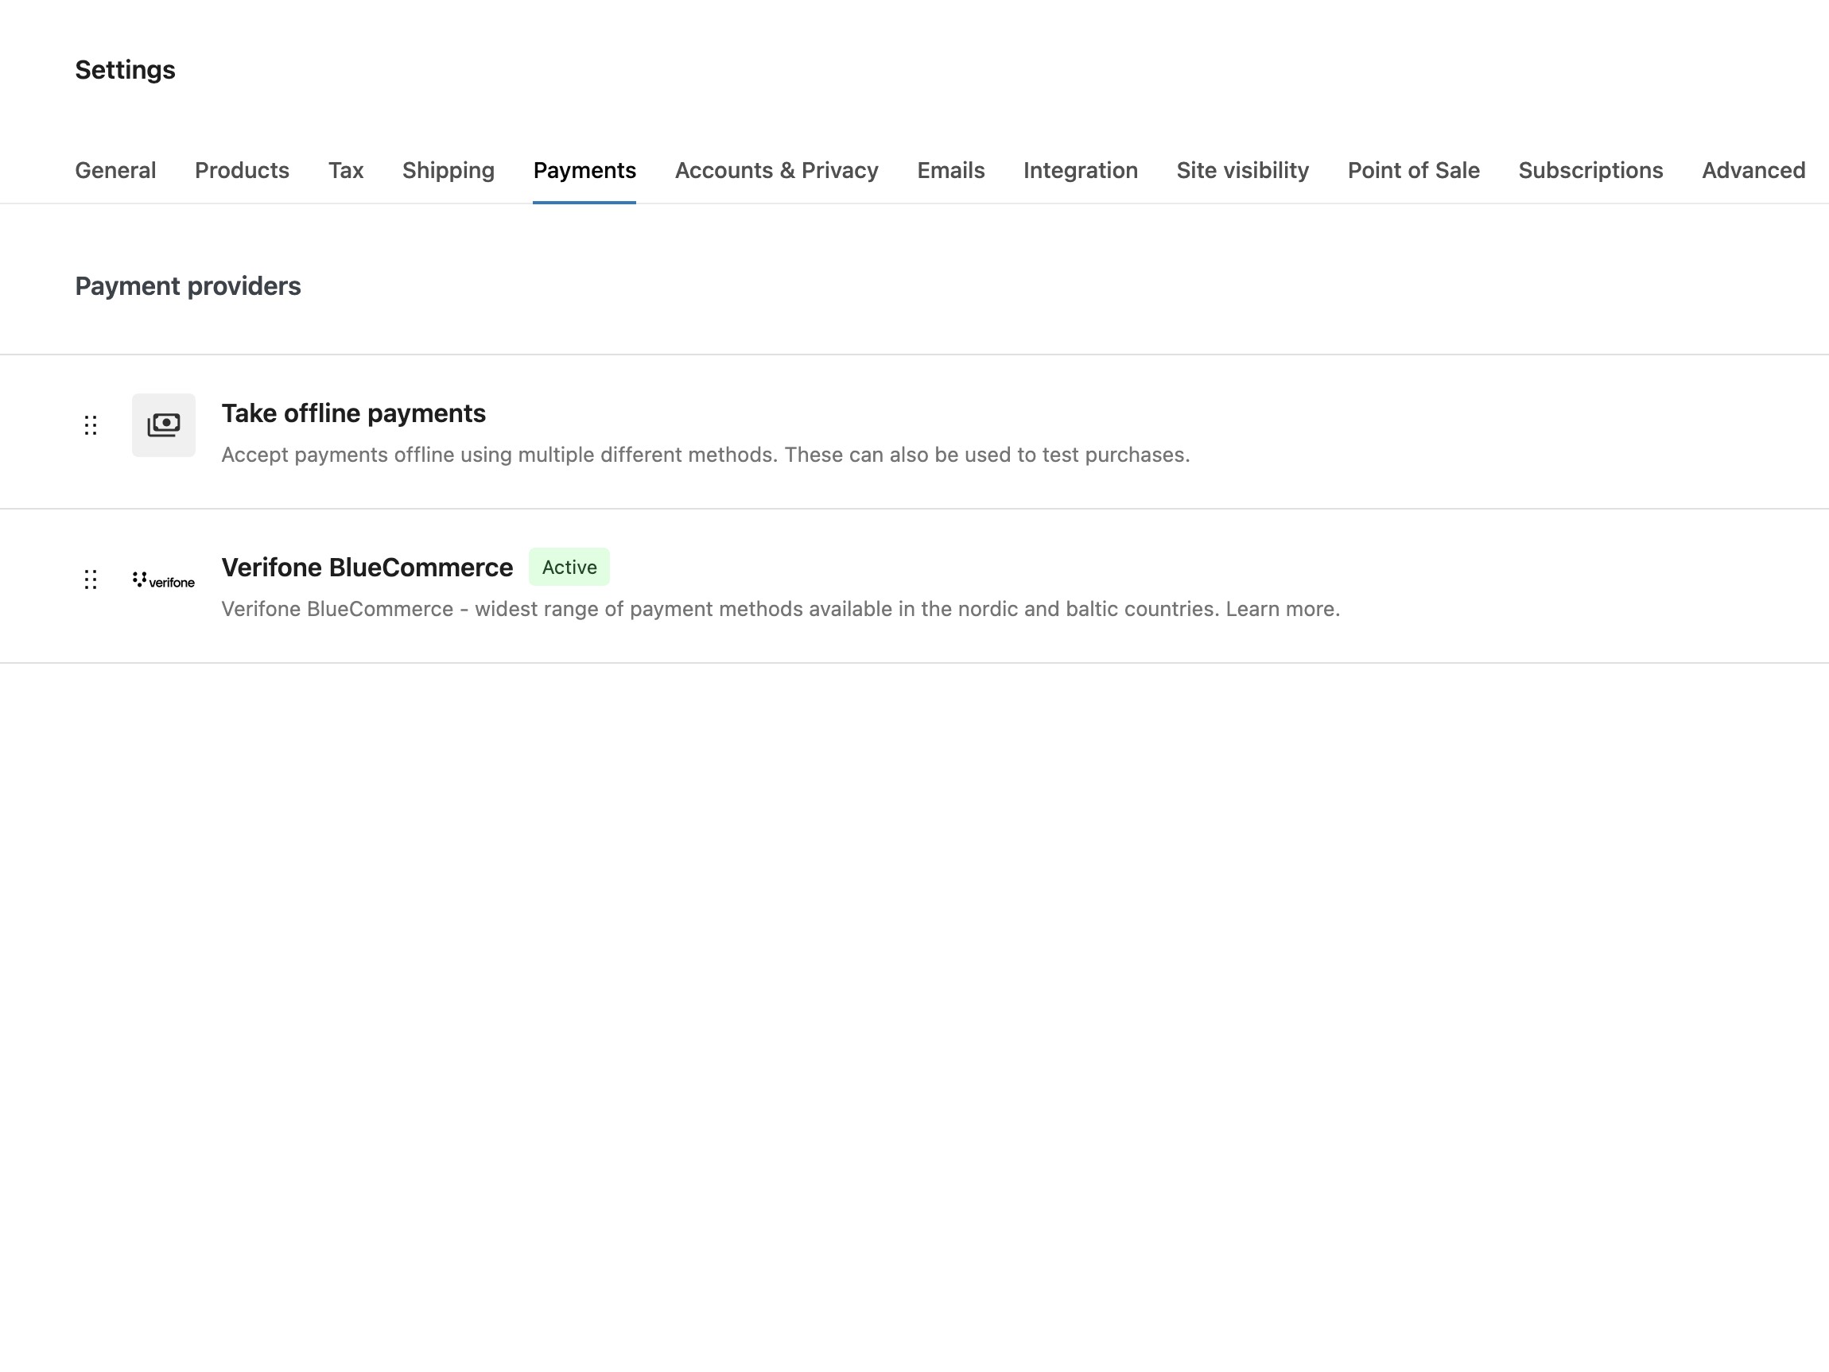Click the green Active status badge
Viewport: 1829px width, 1372px height.
pyautogui.click(x=569, y=567)
